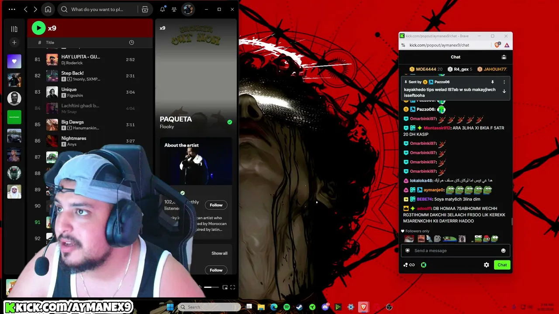Go back in Spotify navigation

tap(25, 9)
